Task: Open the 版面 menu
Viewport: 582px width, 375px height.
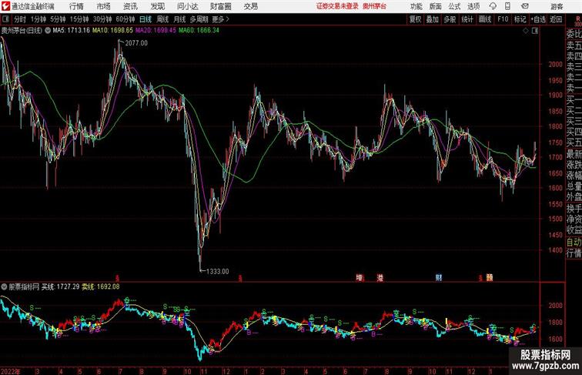Action: click(436, 6)
